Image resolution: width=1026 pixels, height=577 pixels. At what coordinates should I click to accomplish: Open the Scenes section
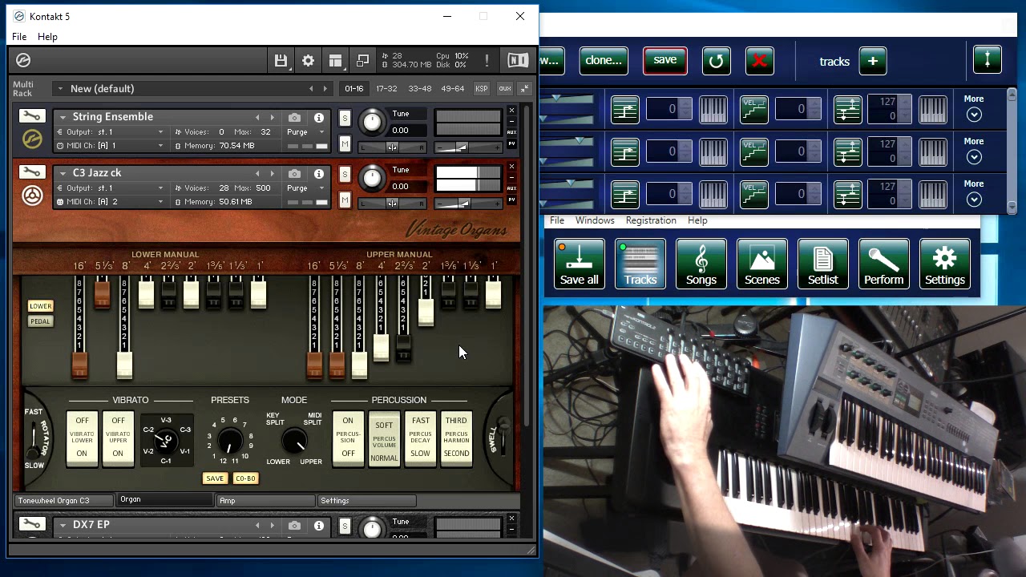762,264
